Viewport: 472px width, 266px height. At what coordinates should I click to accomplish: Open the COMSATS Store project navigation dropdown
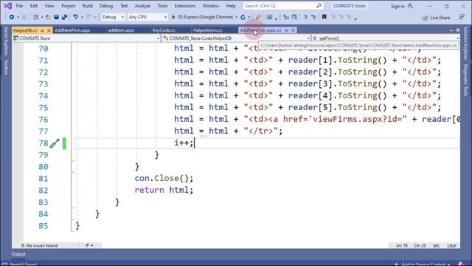[x=86, y=38]
